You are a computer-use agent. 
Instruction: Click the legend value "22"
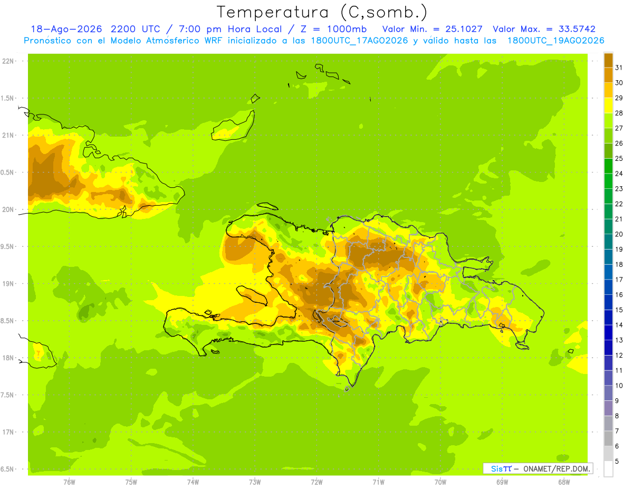coord(619,204)
